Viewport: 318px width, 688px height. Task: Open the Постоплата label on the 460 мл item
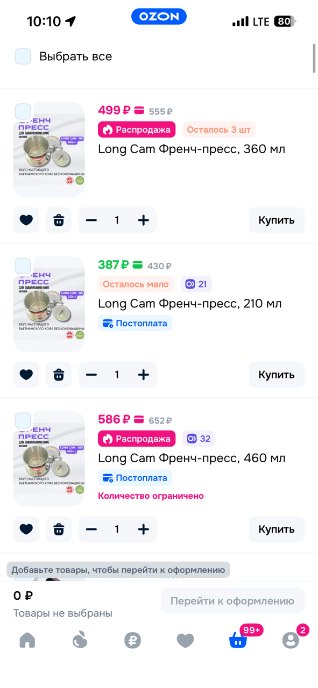click(135, 478)
